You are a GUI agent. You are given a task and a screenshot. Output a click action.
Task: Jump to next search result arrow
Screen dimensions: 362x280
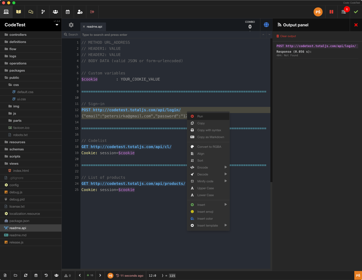click(x=269, y=35)
